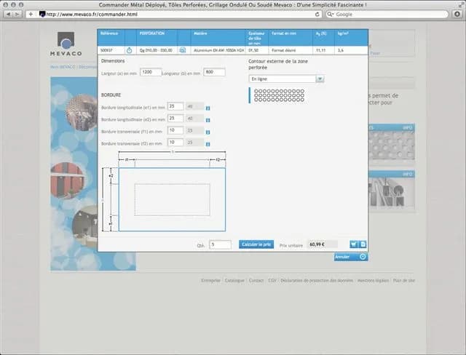The width and height of the screenshot is (466, 355).
Task: Focus the Largeur (a) input field
Action: click(151, 72)
